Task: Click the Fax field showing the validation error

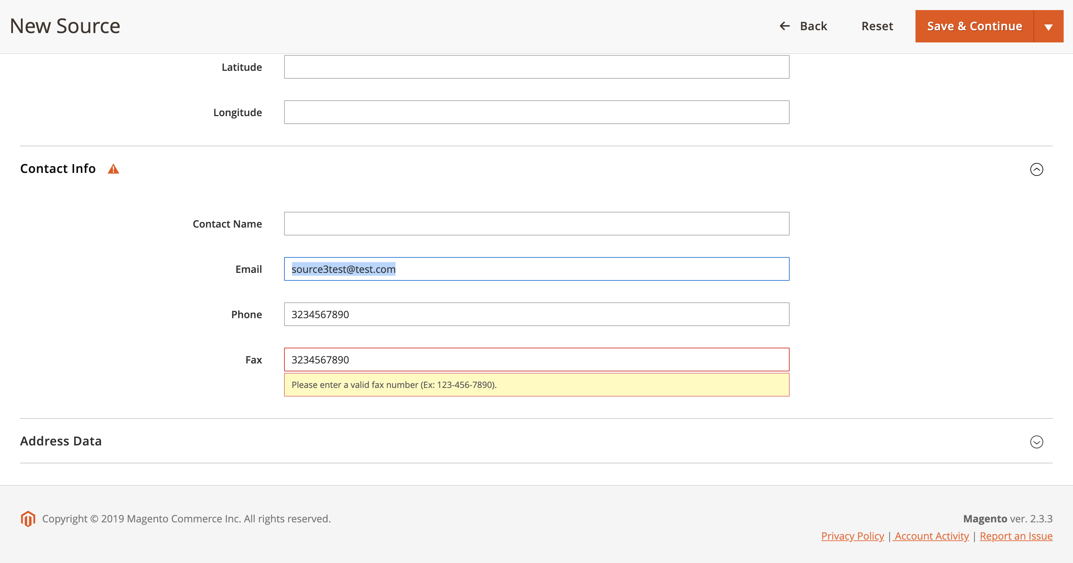Action: (536, 360)
